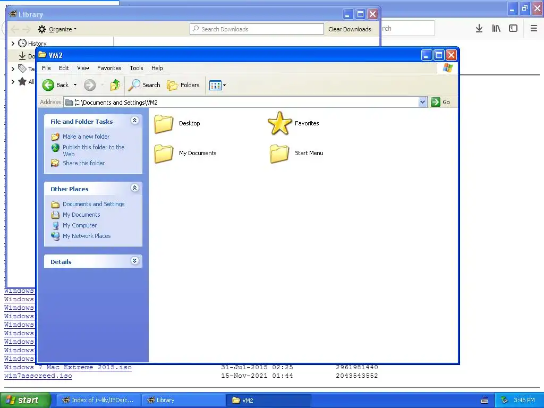Screen dimensions: 544x408
Task: Click Clear Downloads in Library window
Action: 350,29
